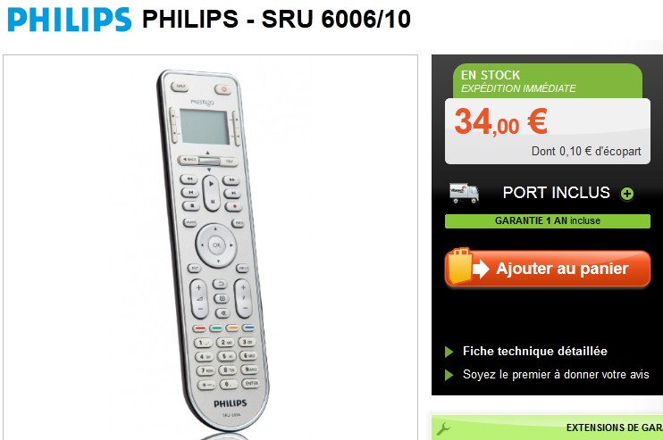Open Fiche technique détaillée link
Viewport: 663px width, 440px height.
(x=535, y=352)
